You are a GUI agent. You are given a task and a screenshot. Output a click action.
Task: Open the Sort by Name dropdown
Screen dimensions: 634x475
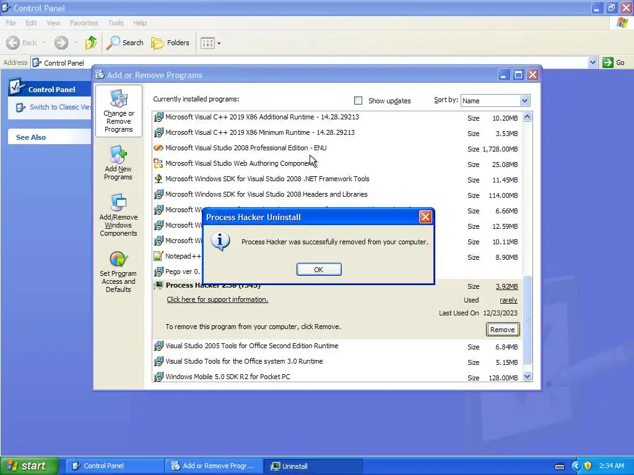524,101
